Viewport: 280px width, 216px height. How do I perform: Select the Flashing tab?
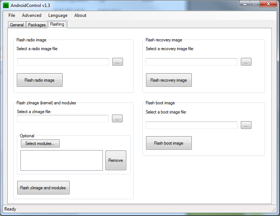57,24
